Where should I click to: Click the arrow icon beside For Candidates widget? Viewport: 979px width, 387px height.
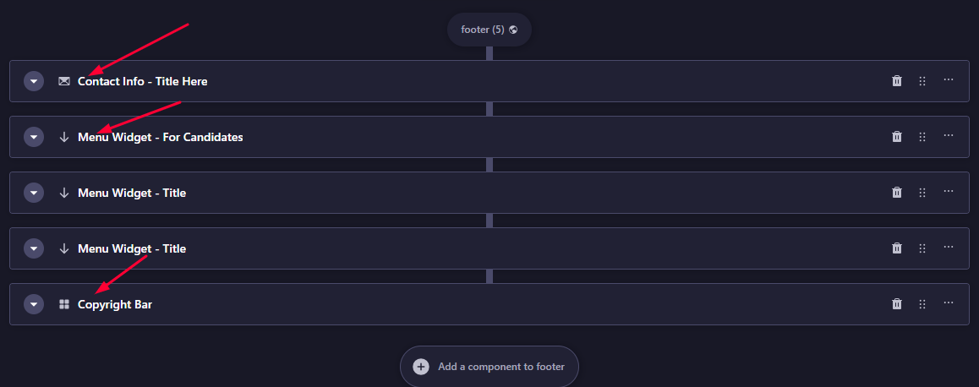pos(64,137)
